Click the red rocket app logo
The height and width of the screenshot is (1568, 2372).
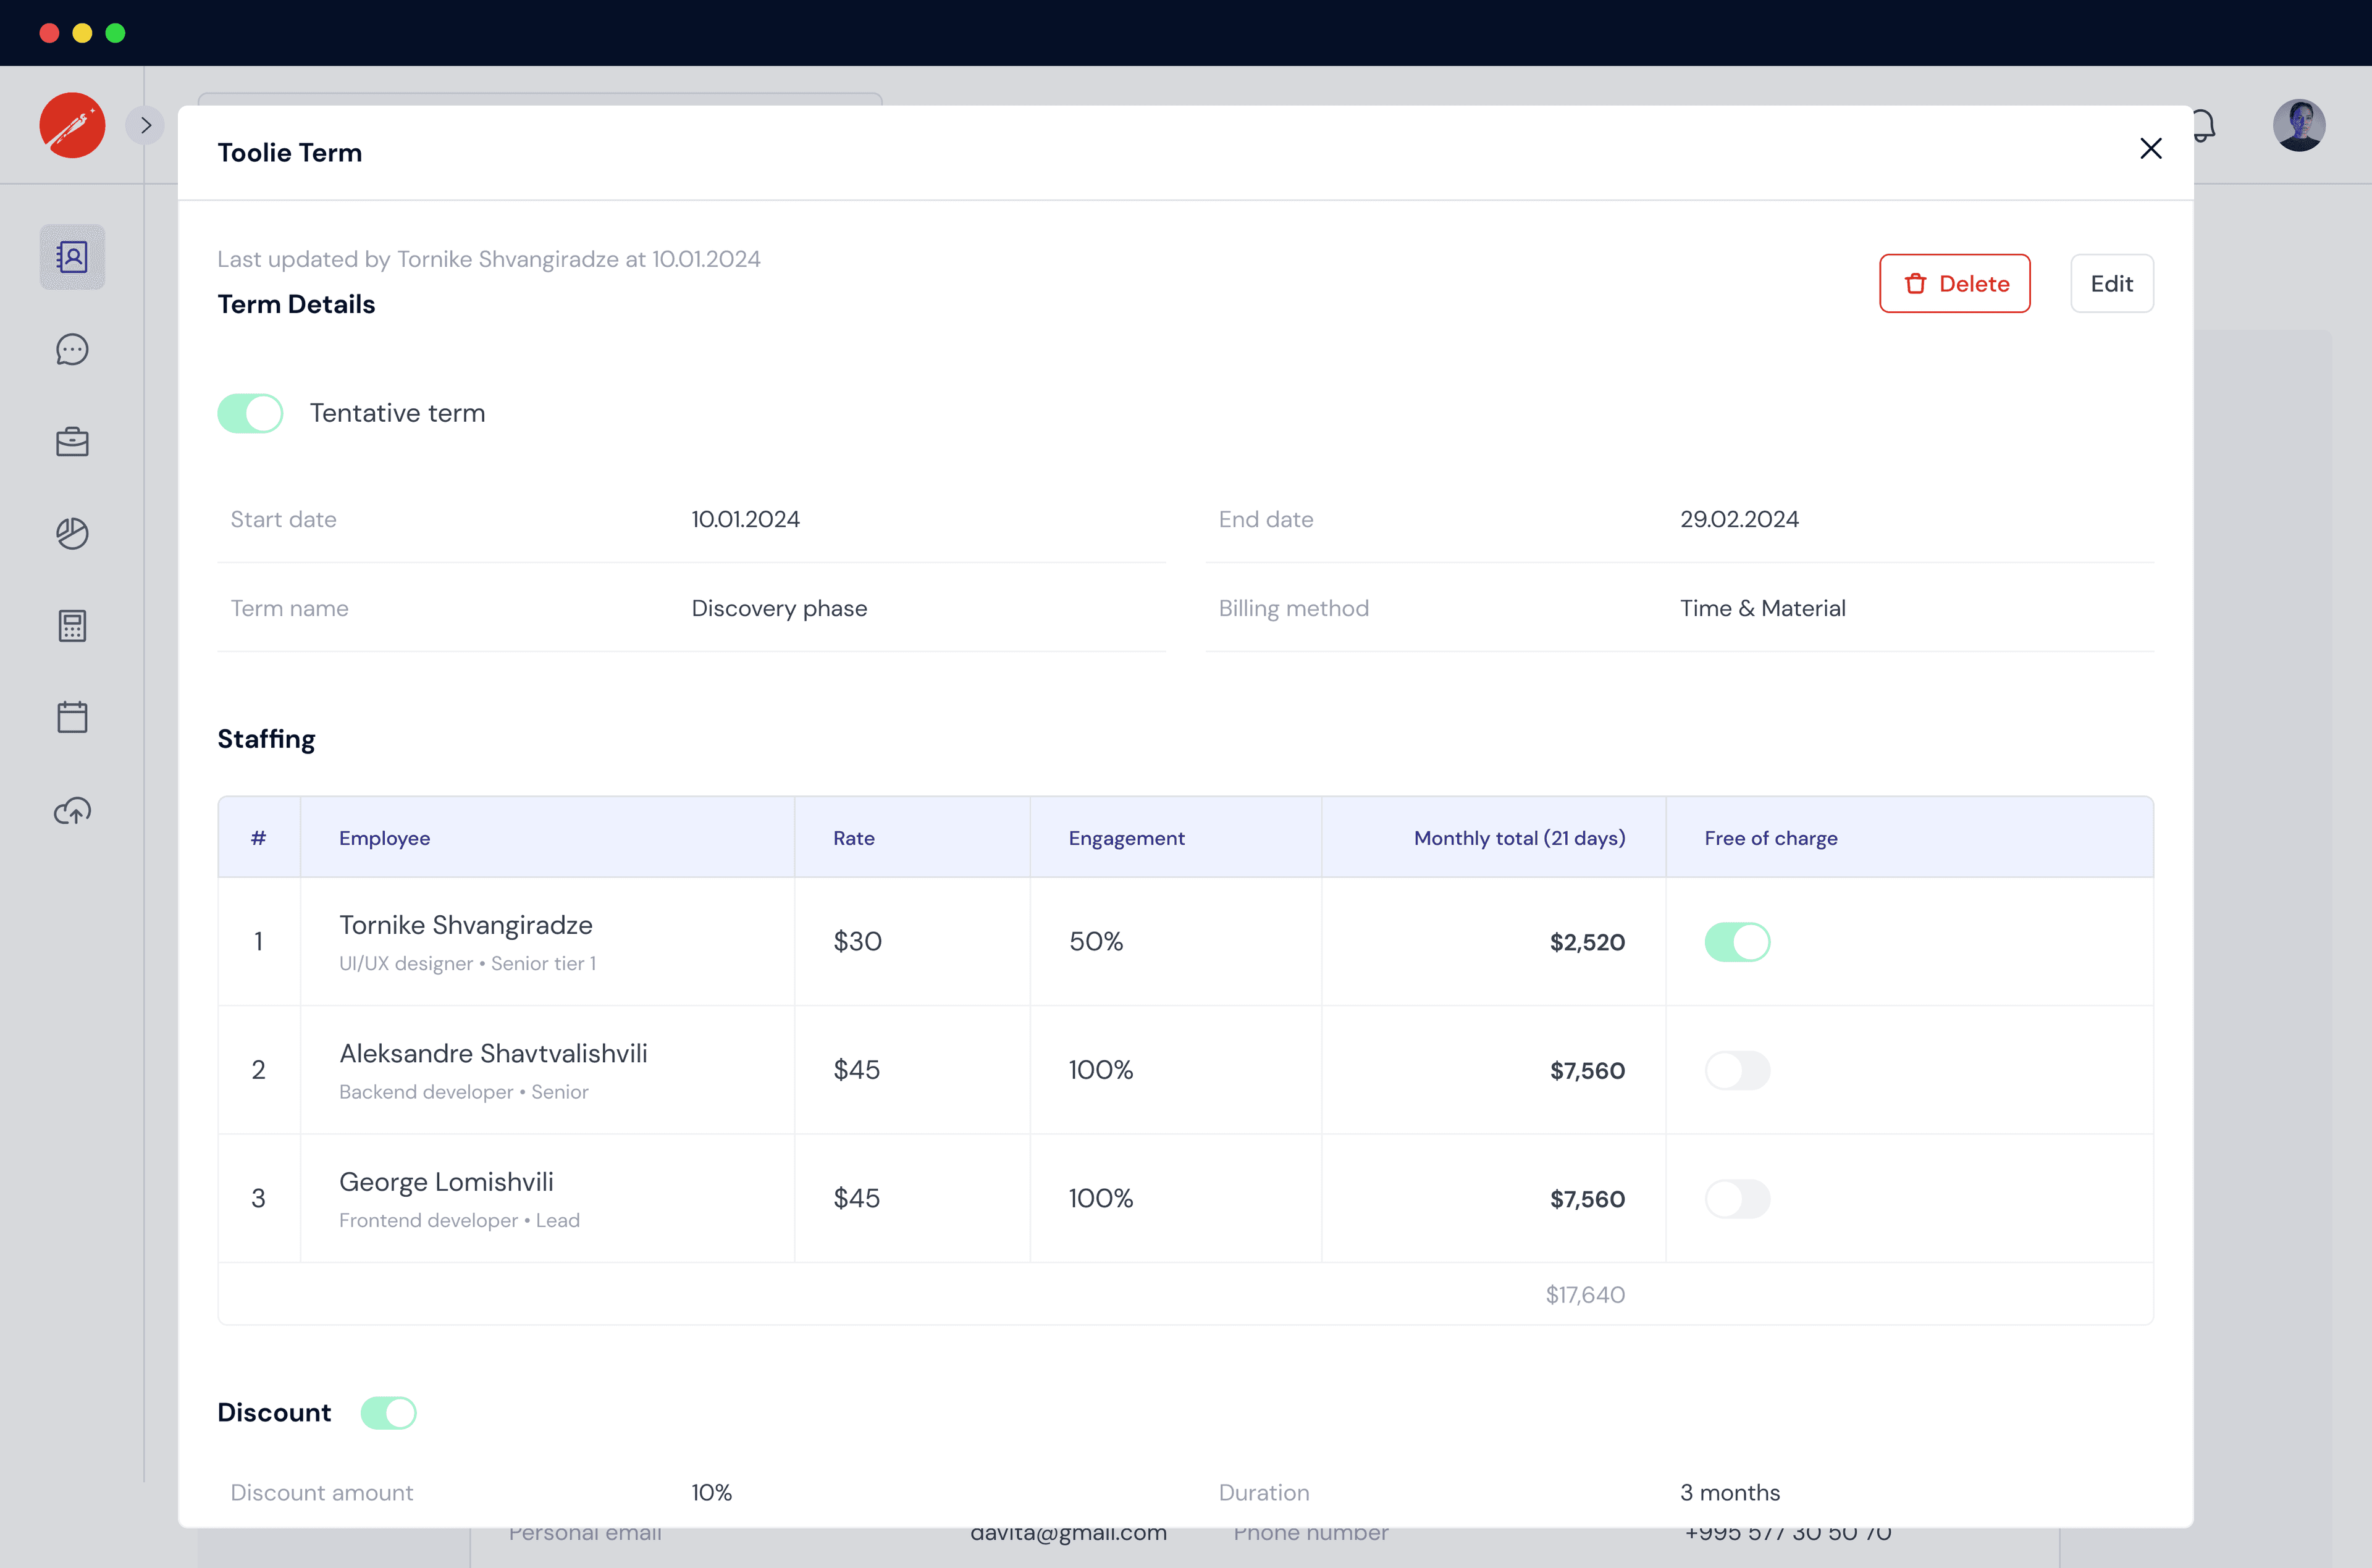pos(71,125)
